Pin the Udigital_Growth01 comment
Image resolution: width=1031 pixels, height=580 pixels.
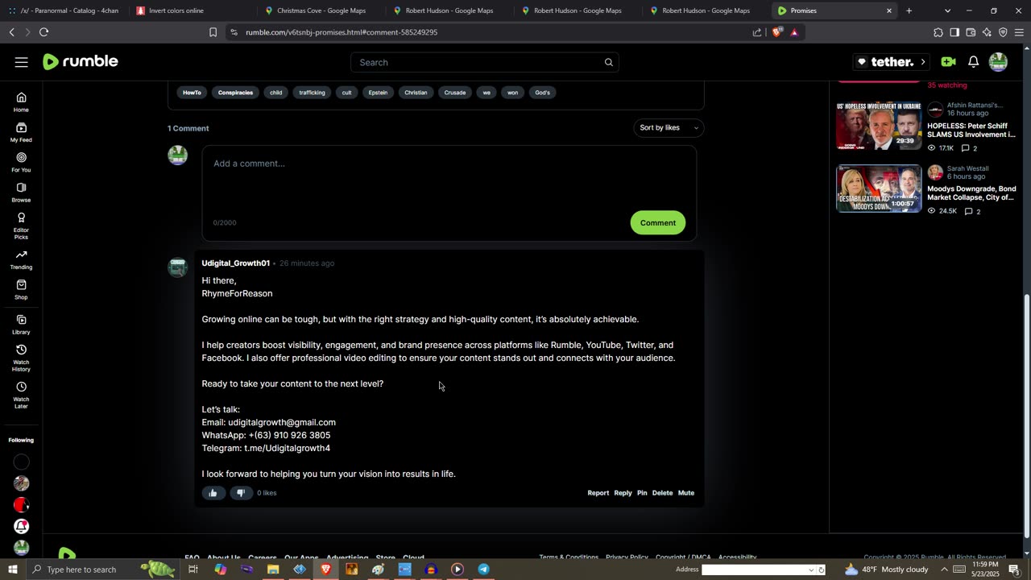click(x=642, y=493)
